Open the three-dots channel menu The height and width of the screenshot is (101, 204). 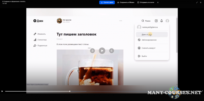point(121,21)
